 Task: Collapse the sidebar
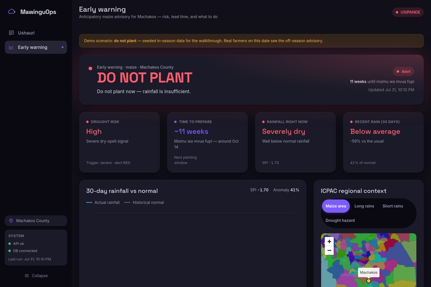coord(36,275)
